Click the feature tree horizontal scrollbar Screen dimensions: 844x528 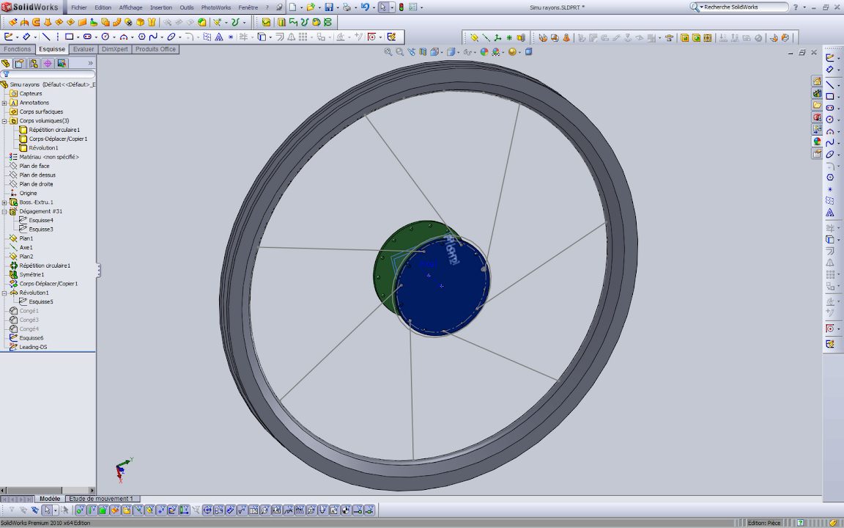coord(48,491)
